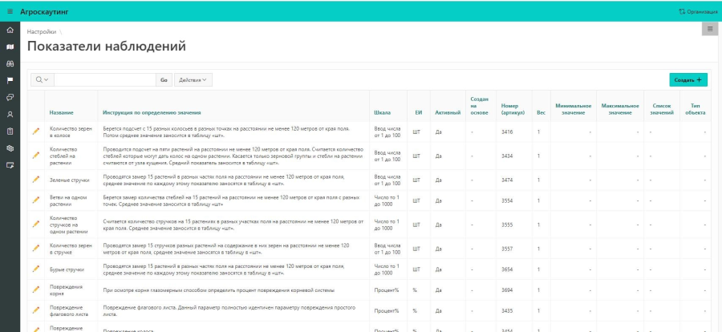
Task: Sort by the 'Название' column header
Action: click(x=61, y=113)
